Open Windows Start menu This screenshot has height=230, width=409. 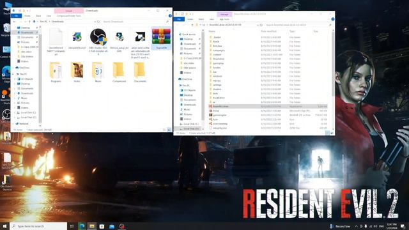tap(4, 226)
